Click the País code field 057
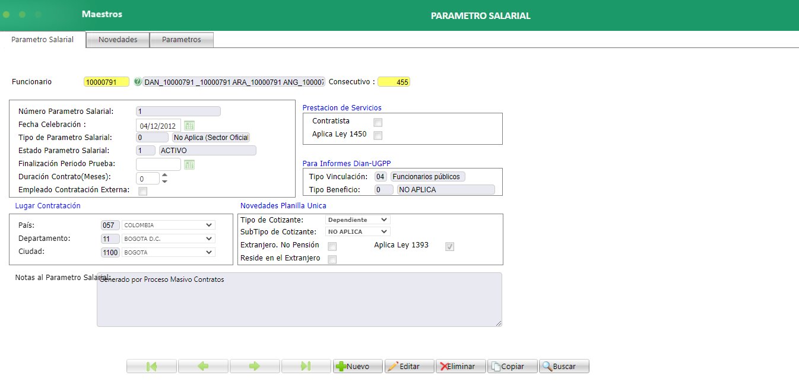Viewport: 799px width, 391px height. pyautogui.click(x=110, y=225)
